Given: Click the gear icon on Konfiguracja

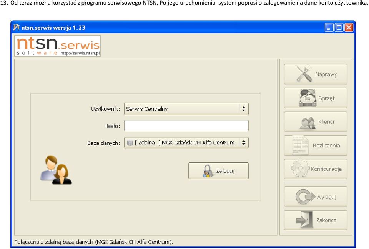Looking at the screenshot, I should pyautogui.click(x=300, y=168).
